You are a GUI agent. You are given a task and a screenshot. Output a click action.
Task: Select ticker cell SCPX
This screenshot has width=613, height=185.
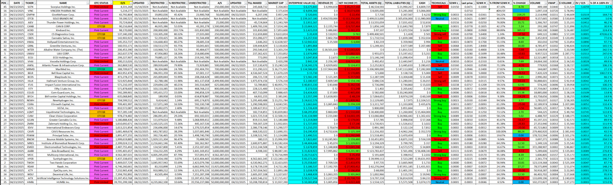31,7
